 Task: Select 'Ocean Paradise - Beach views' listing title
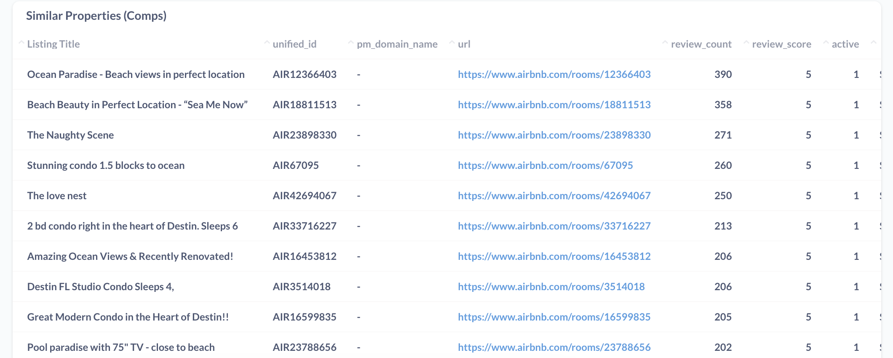coord(136,75)
